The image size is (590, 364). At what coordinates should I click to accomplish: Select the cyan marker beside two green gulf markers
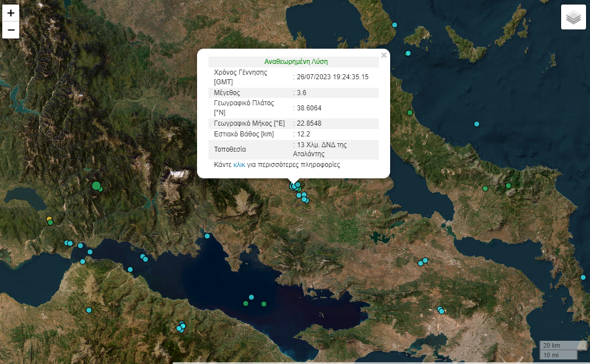(x=251, y=297)
